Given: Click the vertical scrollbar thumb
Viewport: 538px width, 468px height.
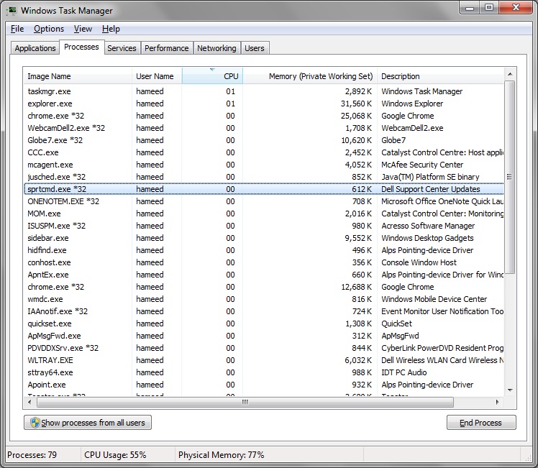Looking at the screenshot, I should coord(510,177).
